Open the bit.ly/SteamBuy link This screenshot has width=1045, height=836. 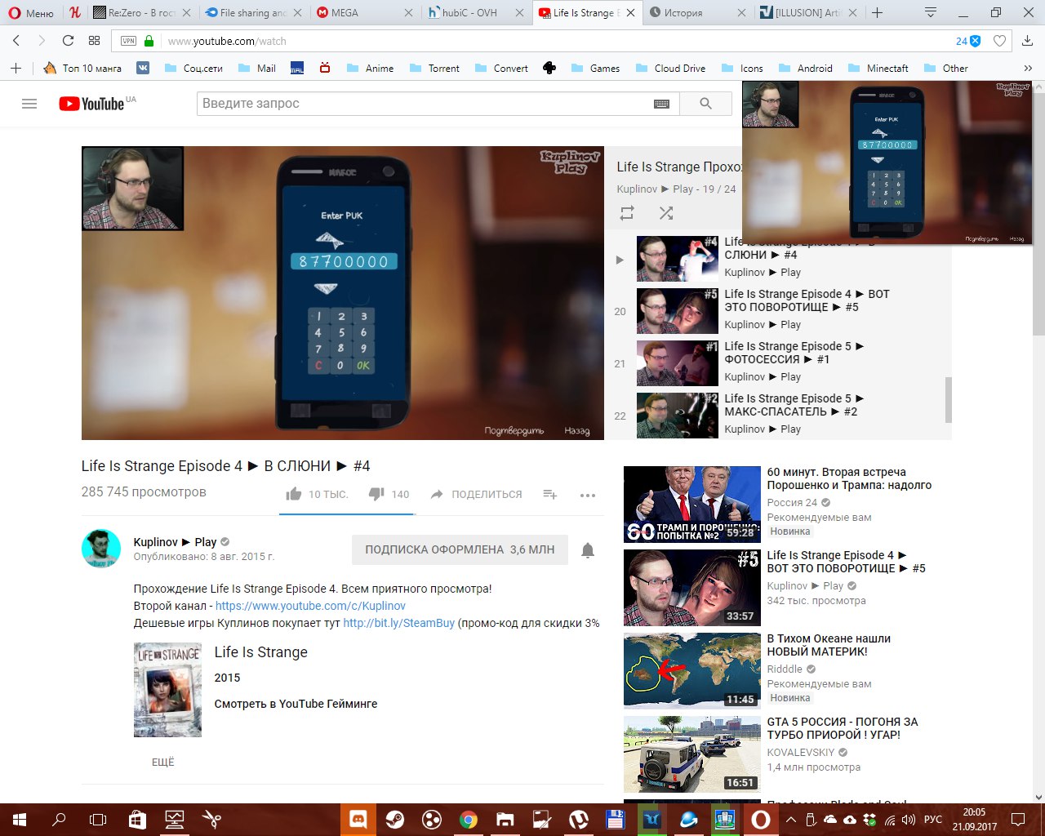click(398, 623)
